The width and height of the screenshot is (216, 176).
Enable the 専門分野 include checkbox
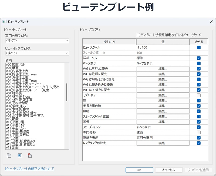coord(199,132)
